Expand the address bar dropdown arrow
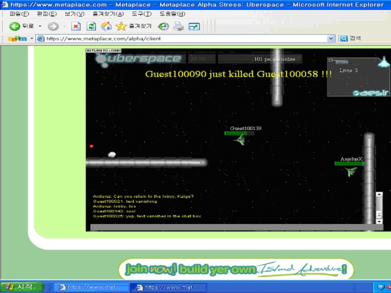Image resolution: width=391 pixels, height=293 pixels. coord(331,38)
